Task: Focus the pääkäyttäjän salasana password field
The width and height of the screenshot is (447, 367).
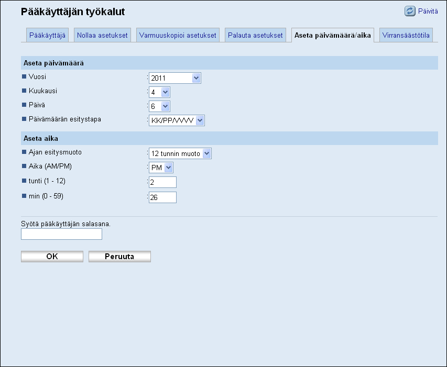Action: point(62,234)
